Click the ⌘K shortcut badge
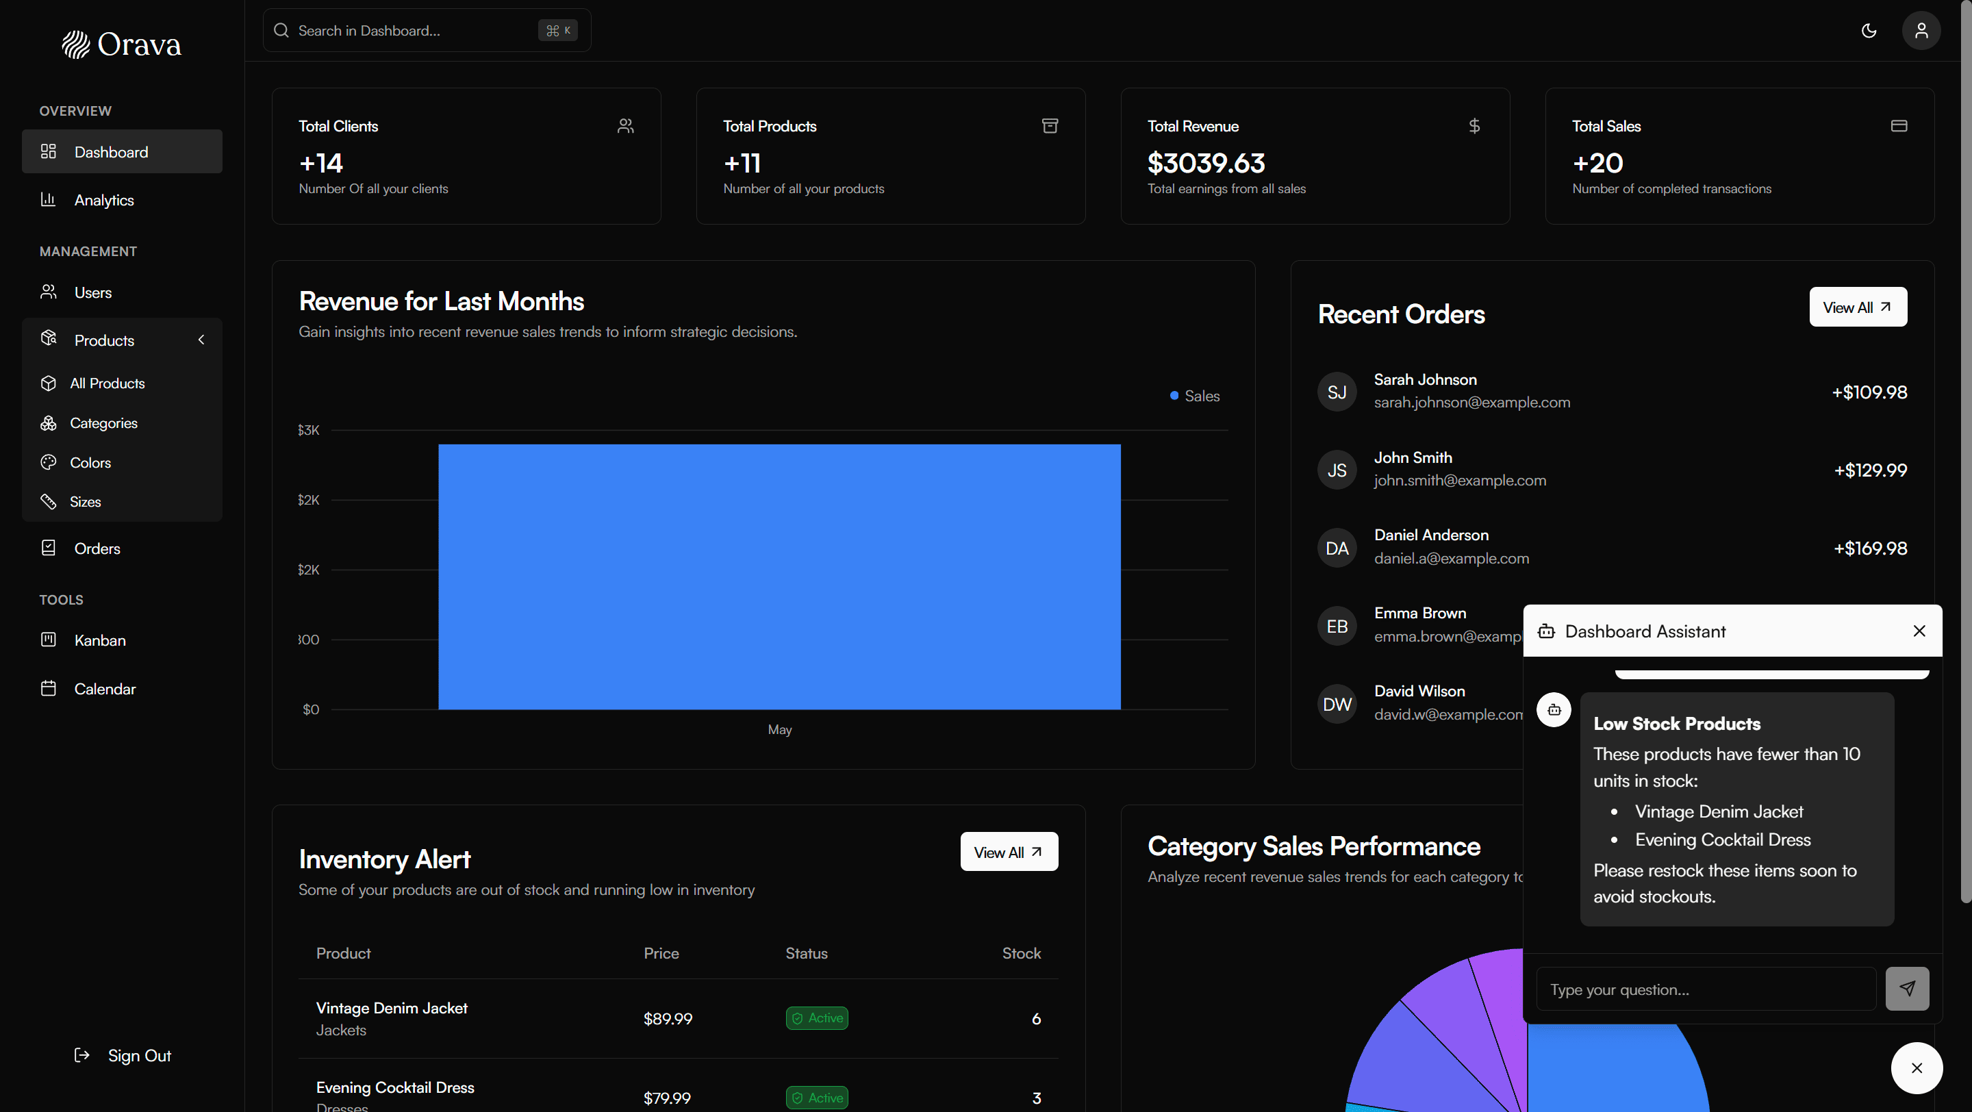 [557, 31]
